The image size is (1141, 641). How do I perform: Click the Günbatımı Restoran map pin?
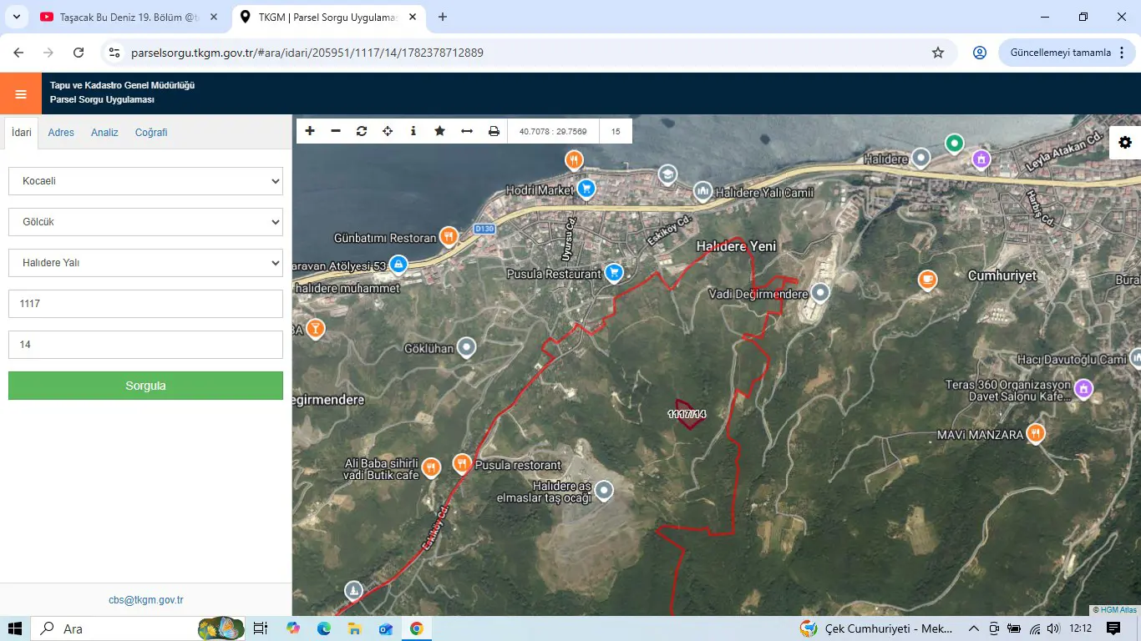tap(449, 237)
